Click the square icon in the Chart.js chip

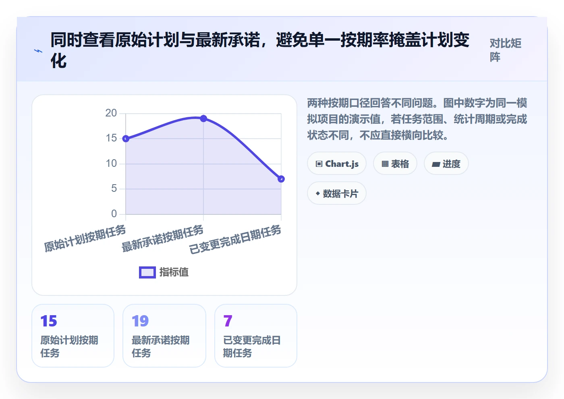319,164
